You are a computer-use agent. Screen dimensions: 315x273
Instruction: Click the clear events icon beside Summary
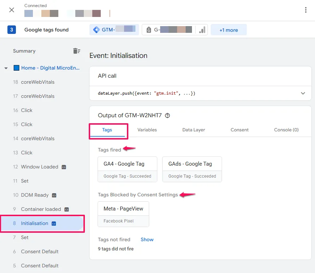point(77,51)
